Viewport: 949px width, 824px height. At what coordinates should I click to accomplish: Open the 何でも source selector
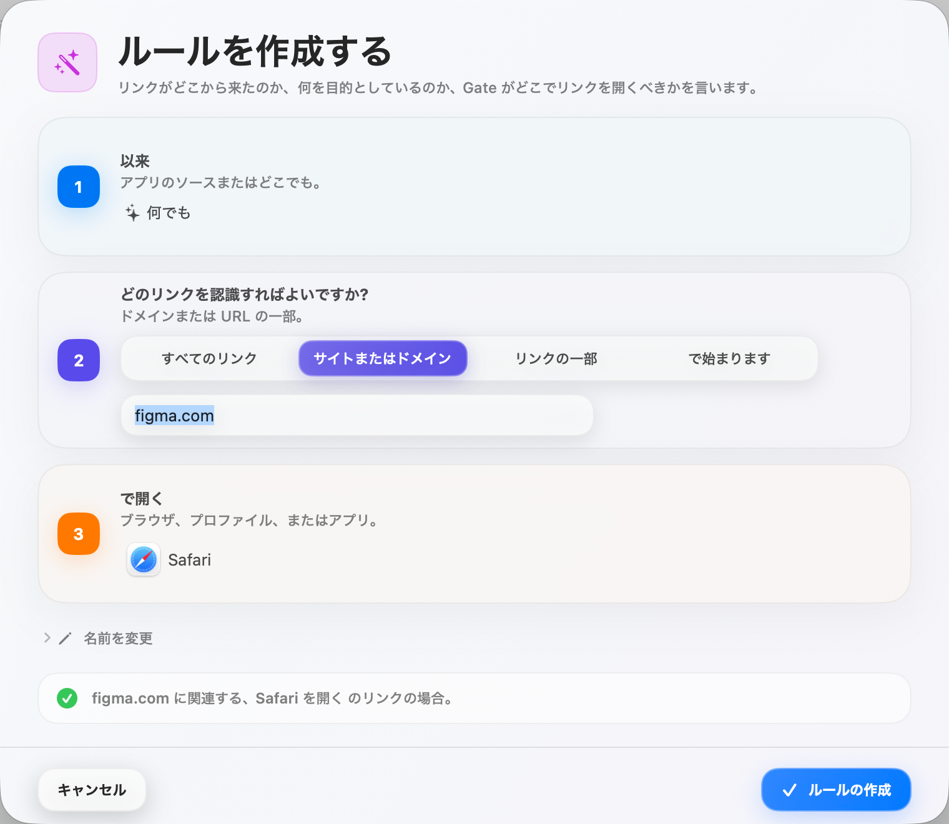159,213
